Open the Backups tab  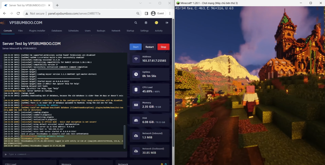(101, 31)
